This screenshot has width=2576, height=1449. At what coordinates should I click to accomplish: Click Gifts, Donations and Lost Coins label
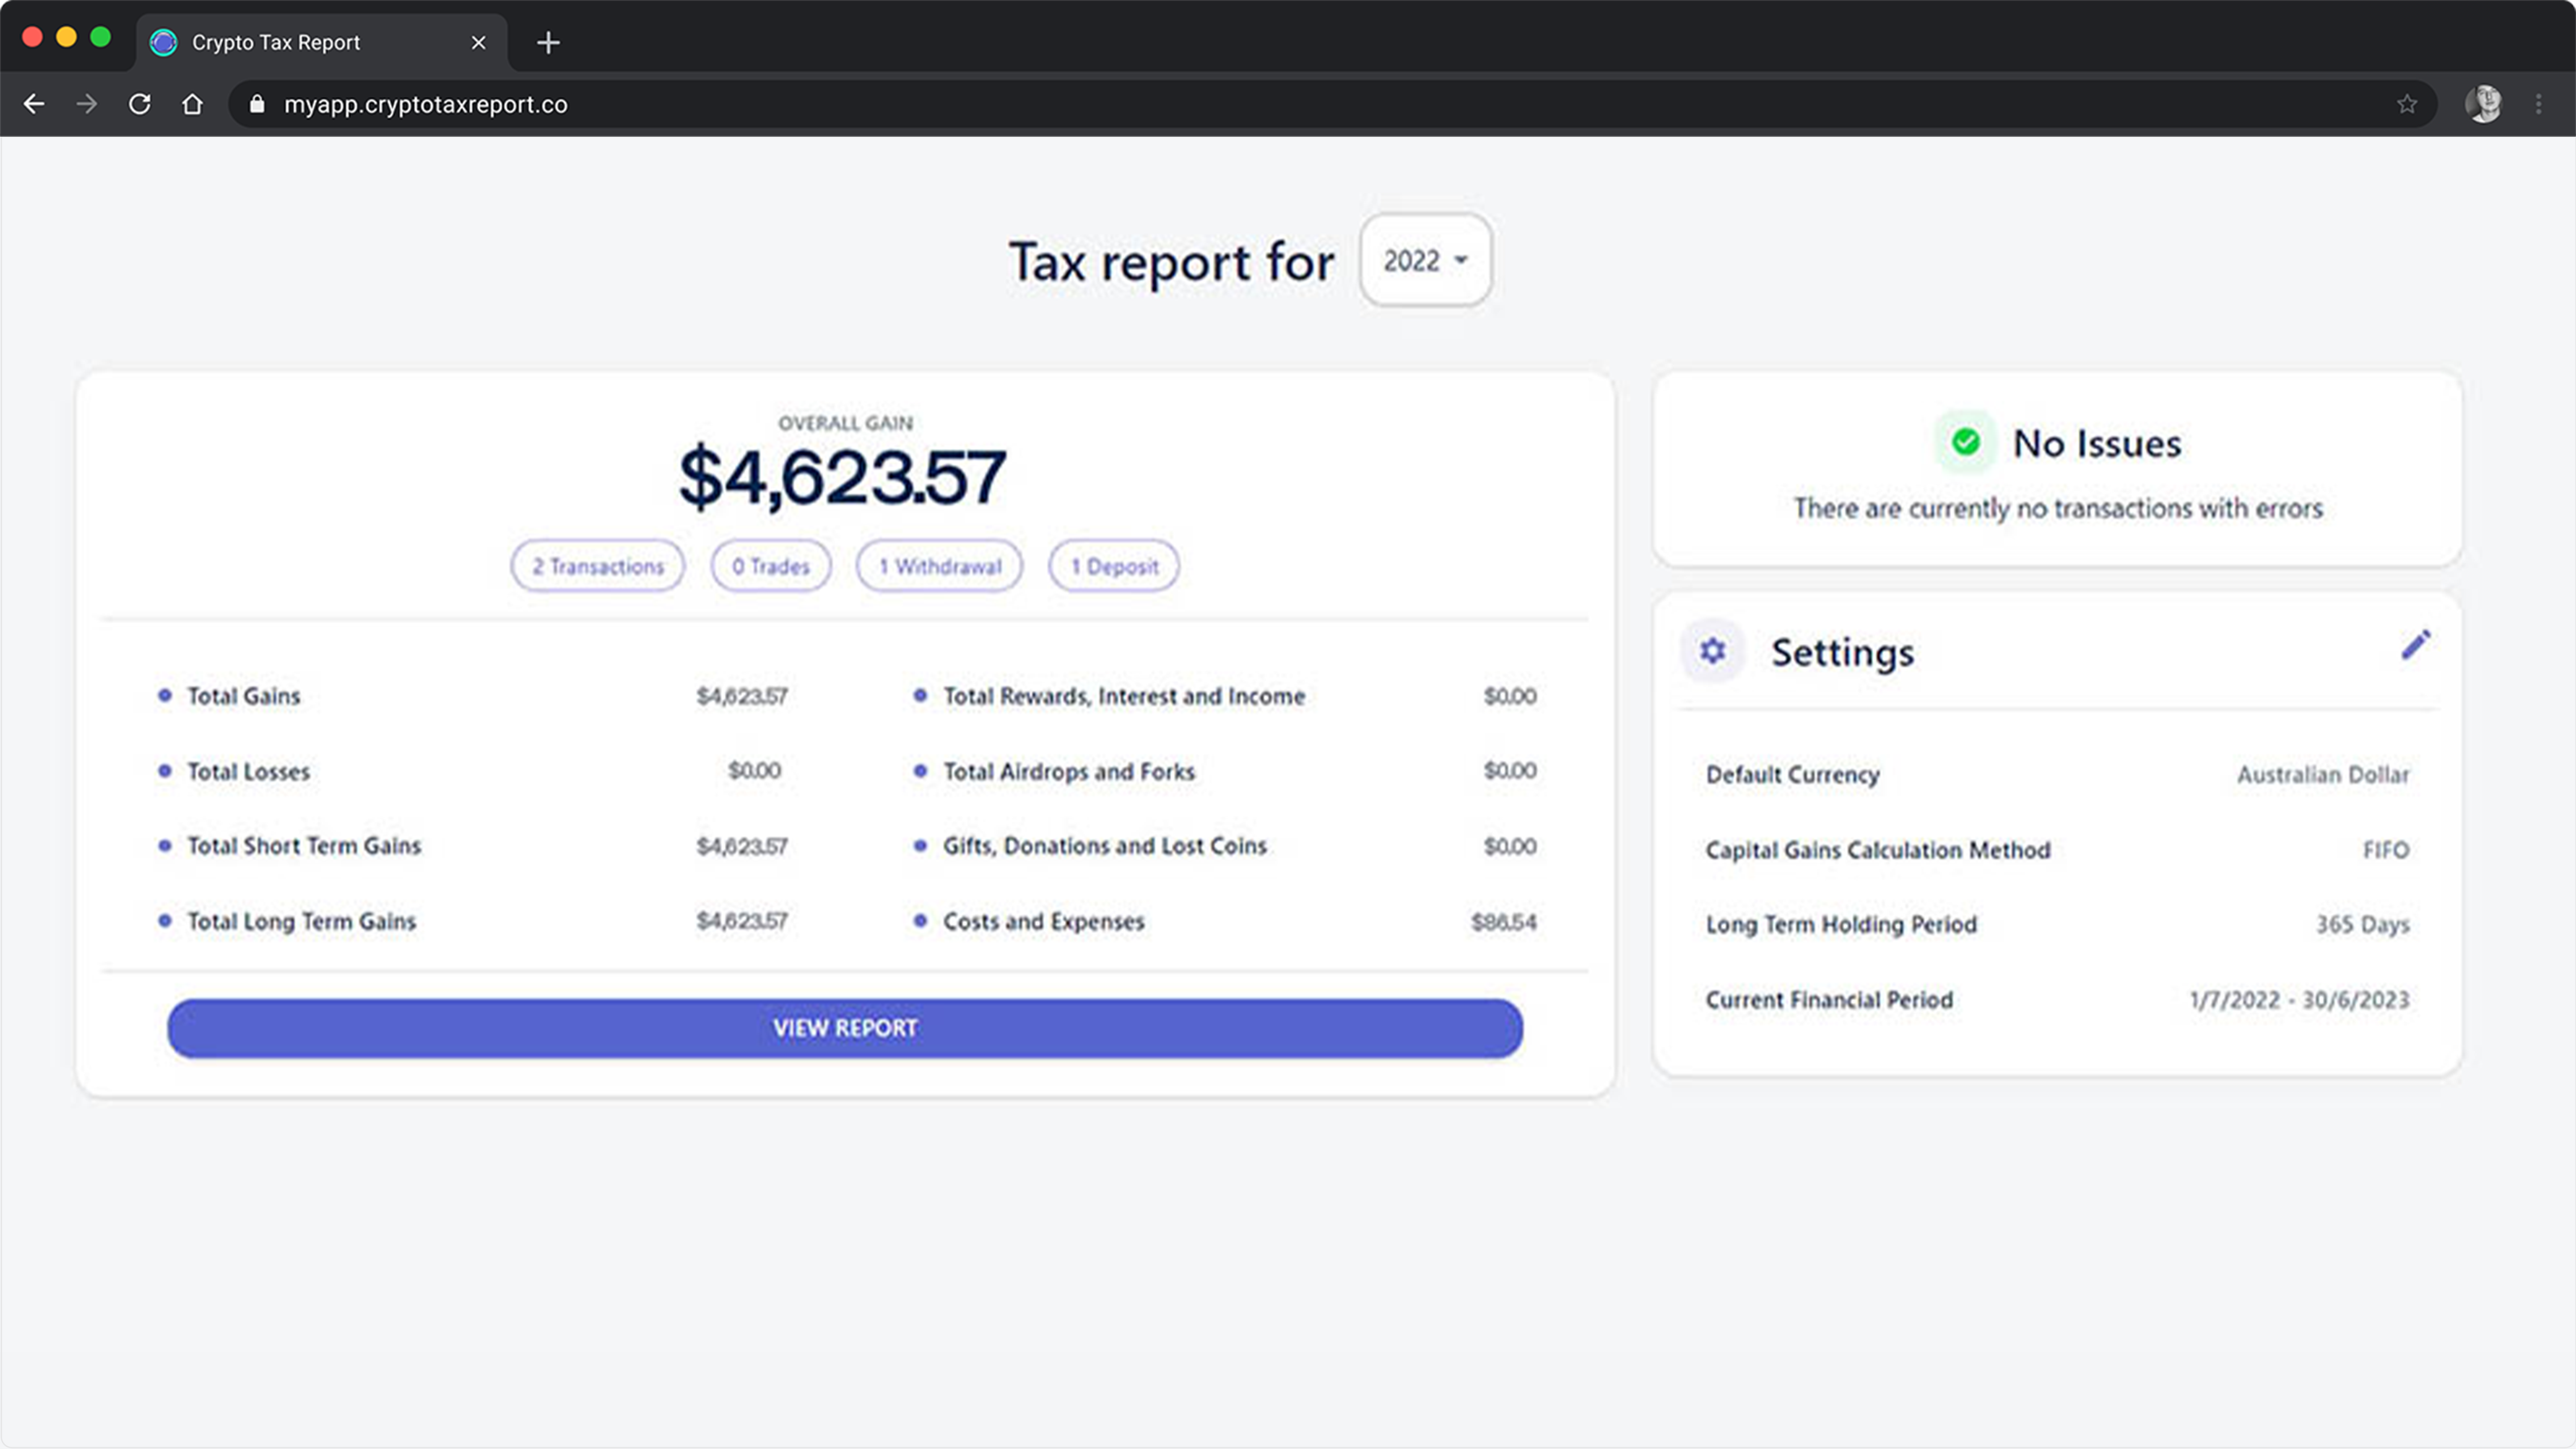tap(1105, 846)
